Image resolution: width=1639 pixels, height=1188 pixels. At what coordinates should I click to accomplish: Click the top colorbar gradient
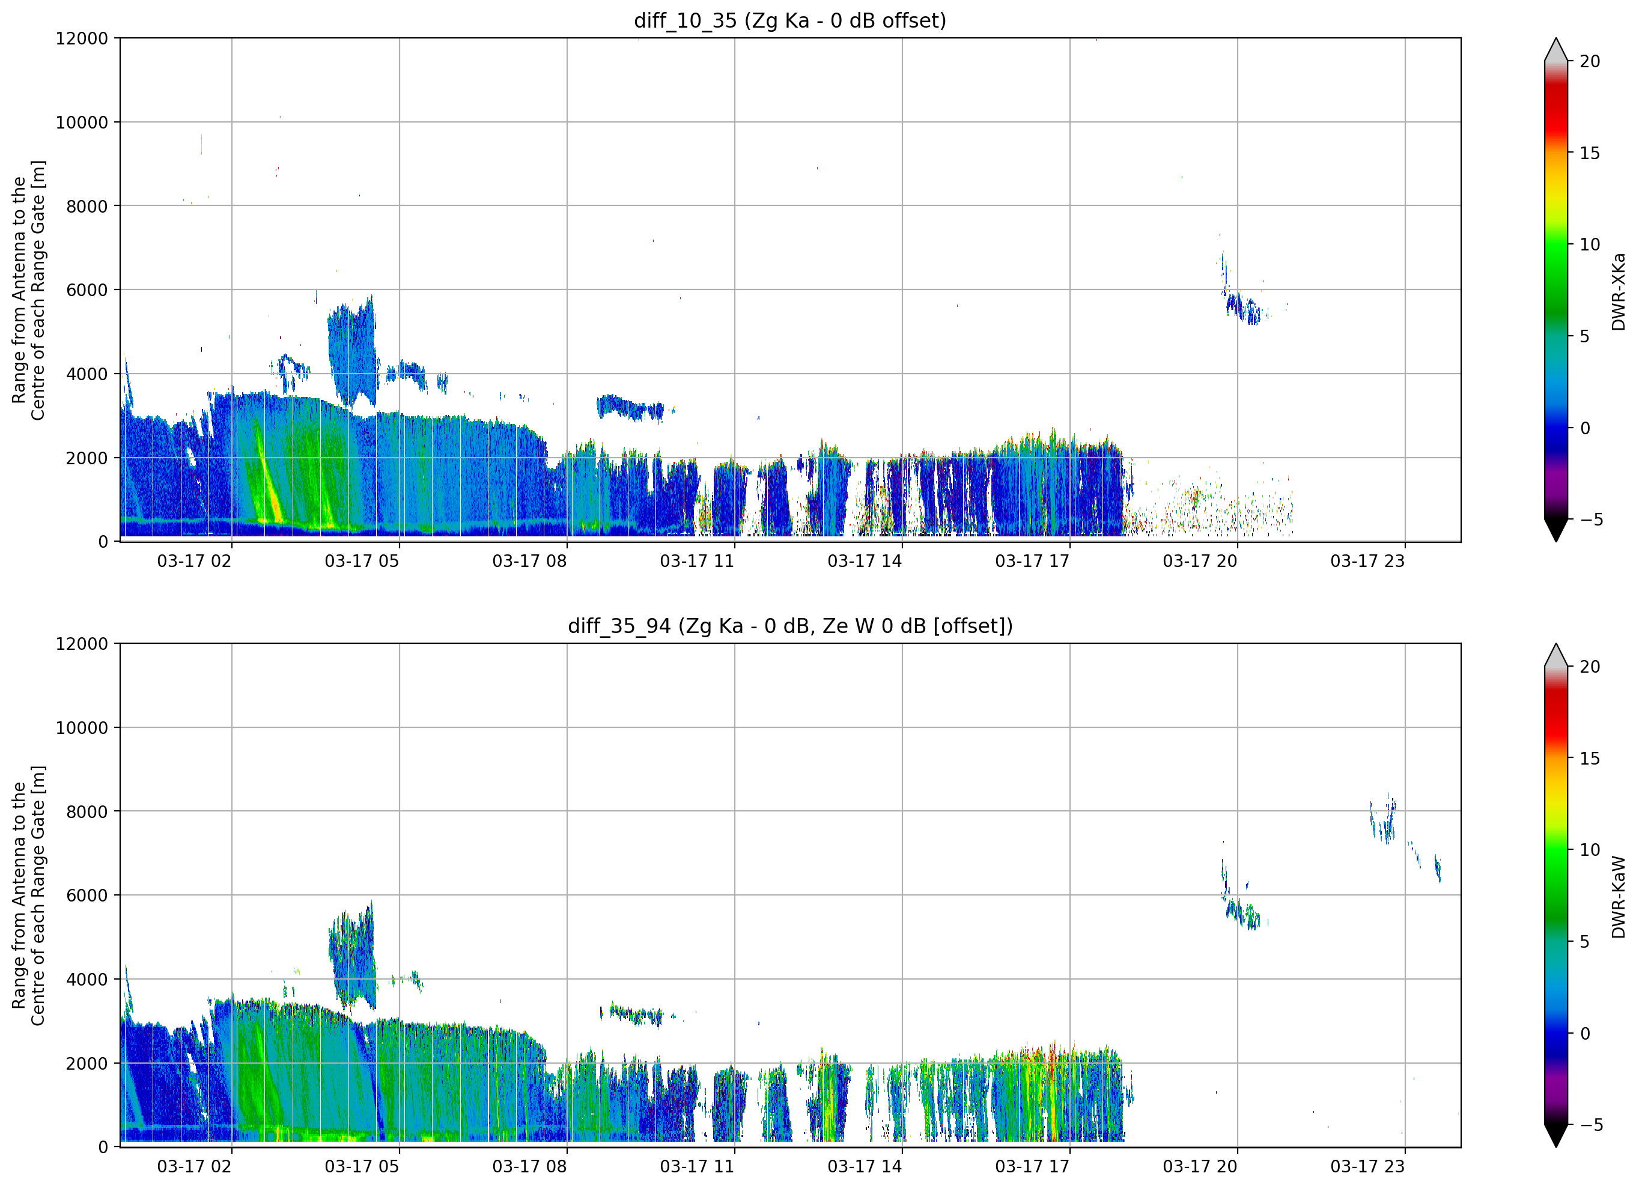[x=1556, y=289]
